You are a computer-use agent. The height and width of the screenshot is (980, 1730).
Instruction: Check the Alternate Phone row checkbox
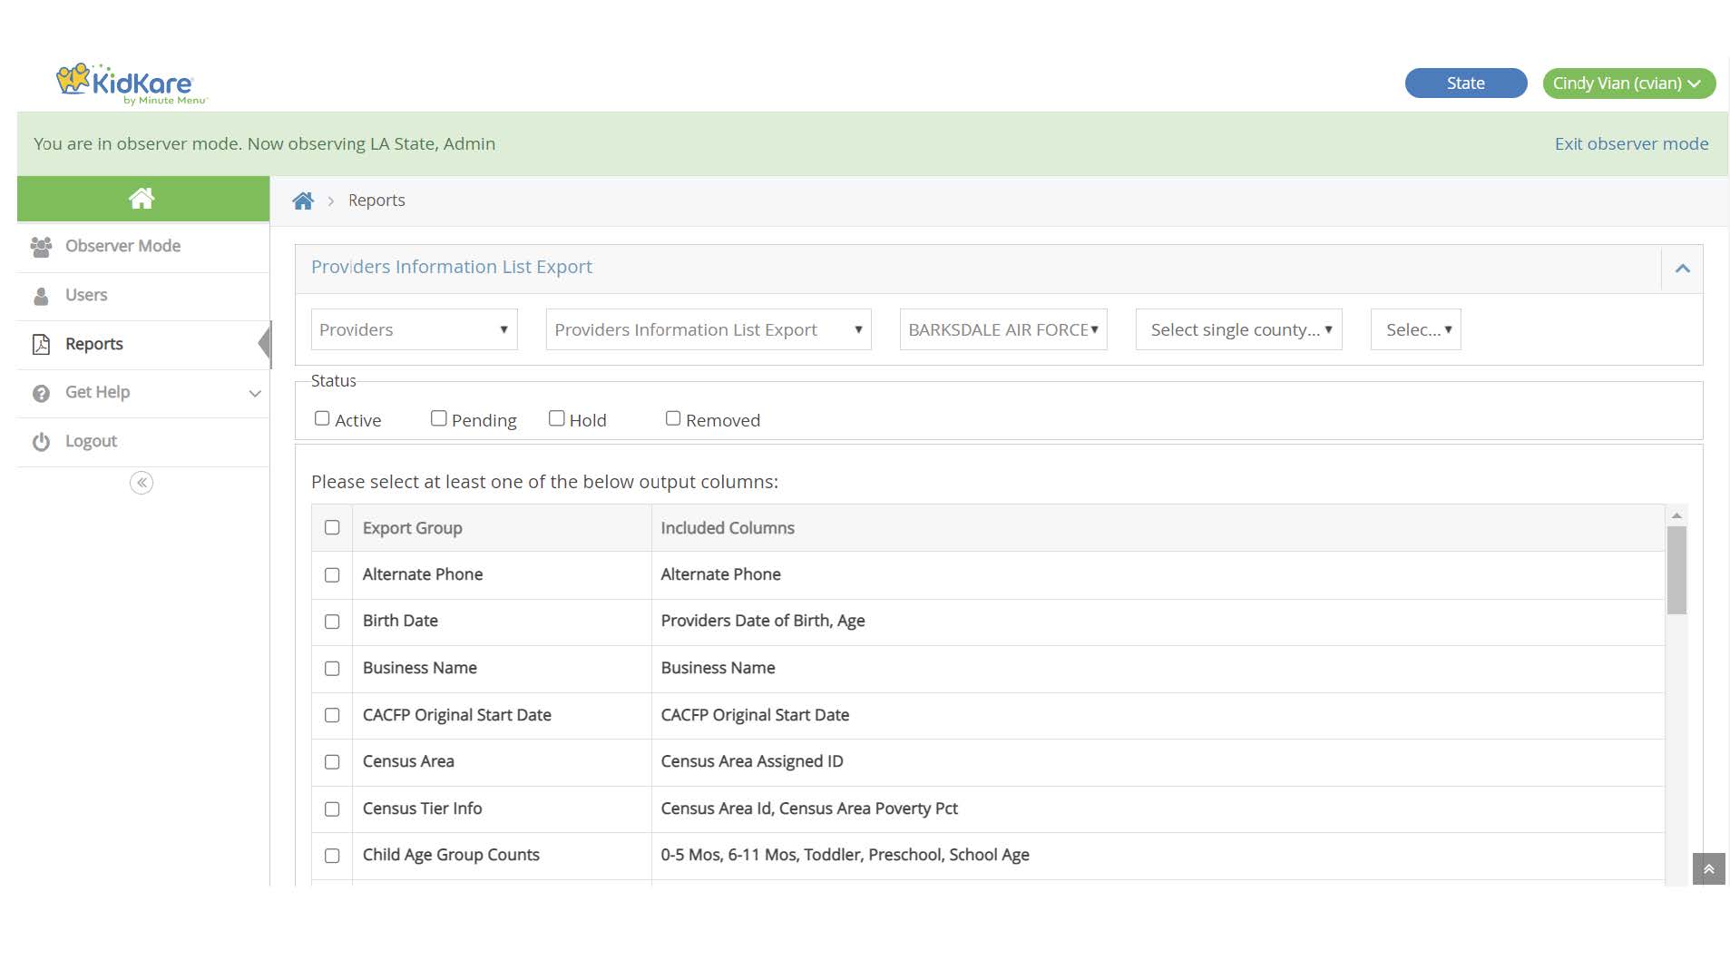(x=332, y=575)
